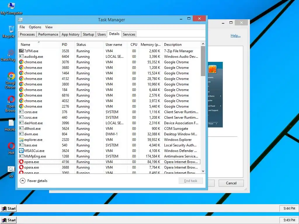Screen dimensions: 299x224
Task: Select the MSASCui.exe Defender icon
Action: point(21,151)
